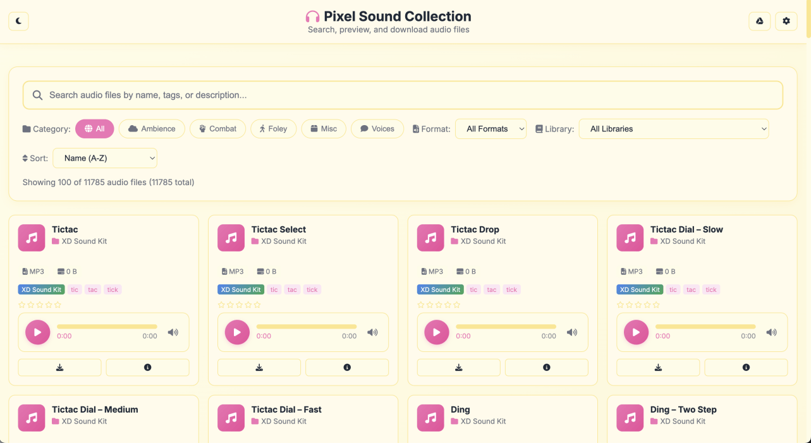Filter by Voices category

pyautogui.click(x=377, y=129)
